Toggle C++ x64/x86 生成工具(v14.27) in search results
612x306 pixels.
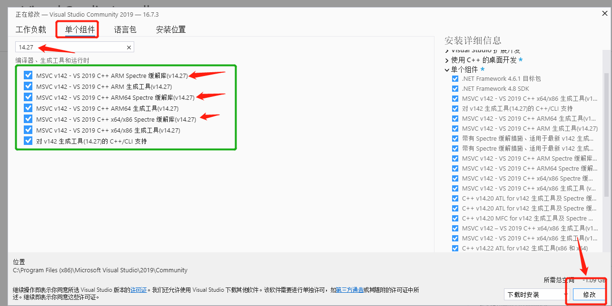coord(28,130)
